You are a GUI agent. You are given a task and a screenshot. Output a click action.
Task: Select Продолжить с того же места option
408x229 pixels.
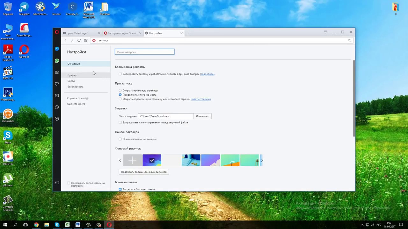point(120,95)
